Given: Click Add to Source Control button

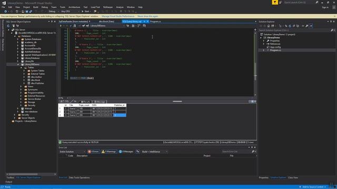Looking at the screenshot, I should click(313, 187).
